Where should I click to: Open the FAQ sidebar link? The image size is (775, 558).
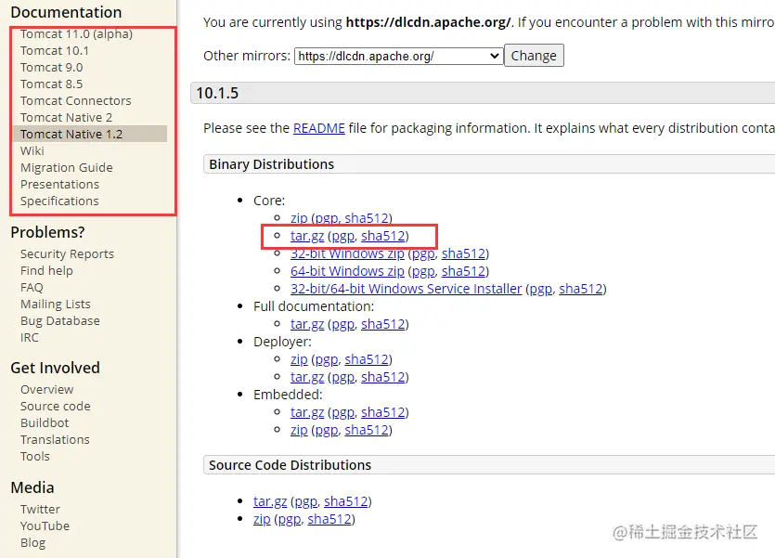32,288
